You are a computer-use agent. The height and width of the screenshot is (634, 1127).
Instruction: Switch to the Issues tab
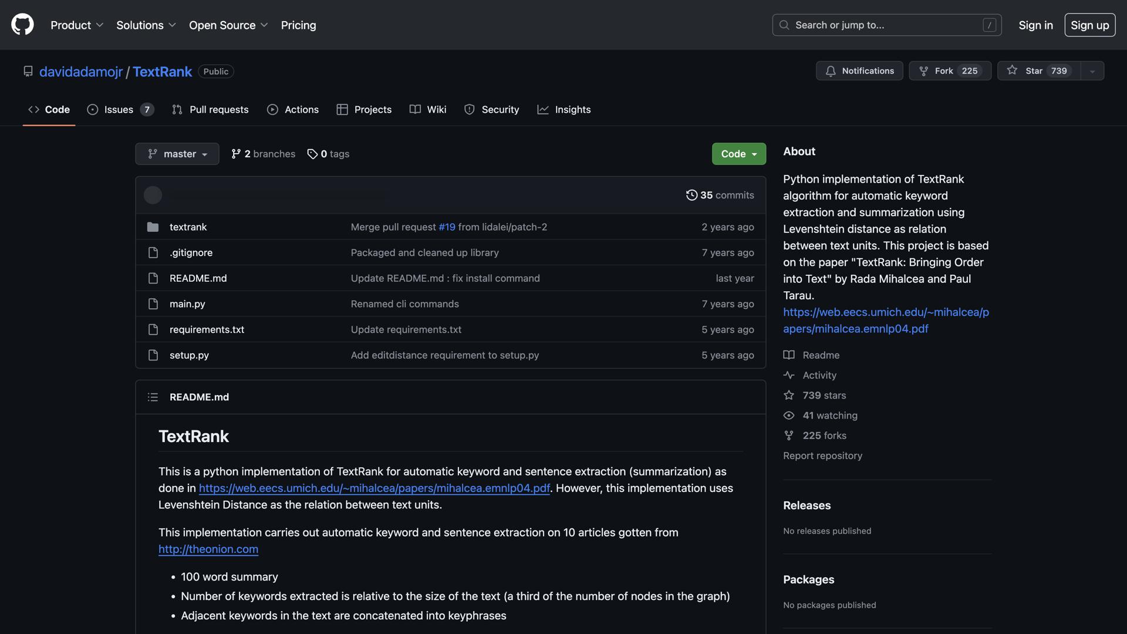coord(119,110)
